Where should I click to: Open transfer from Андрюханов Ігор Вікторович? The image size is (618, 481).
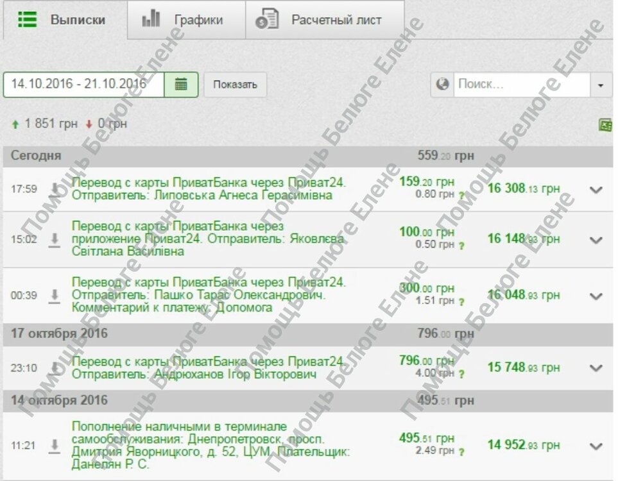tap(208, 368)
